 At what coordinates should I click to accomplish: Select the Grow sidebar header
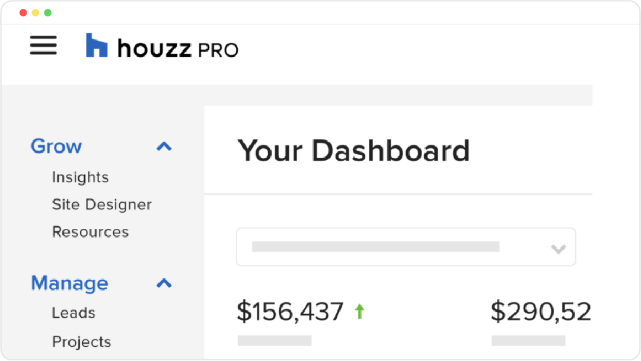pyautogui.click(x=56, y=146)
